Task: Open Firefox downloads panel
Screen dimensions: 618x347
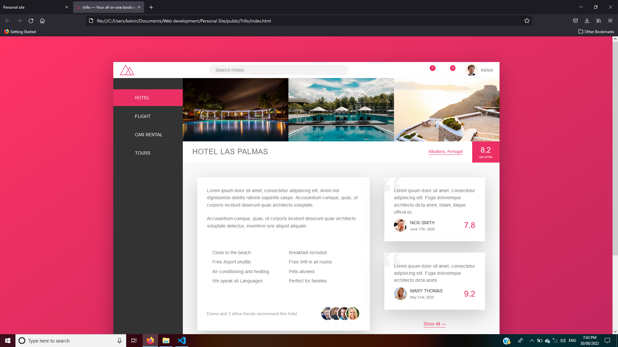Action: (x=587, y=21)
